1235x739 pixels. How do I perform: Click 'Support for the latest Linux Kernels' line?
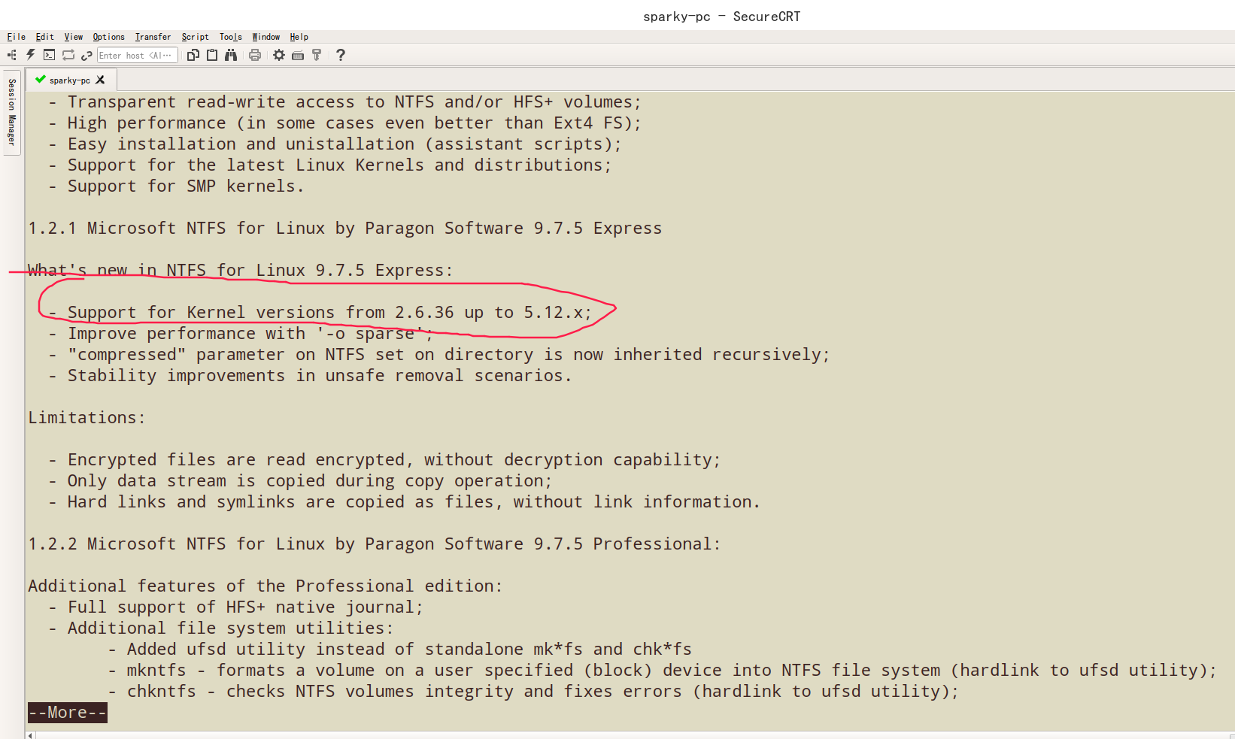[x=330, y=165]
